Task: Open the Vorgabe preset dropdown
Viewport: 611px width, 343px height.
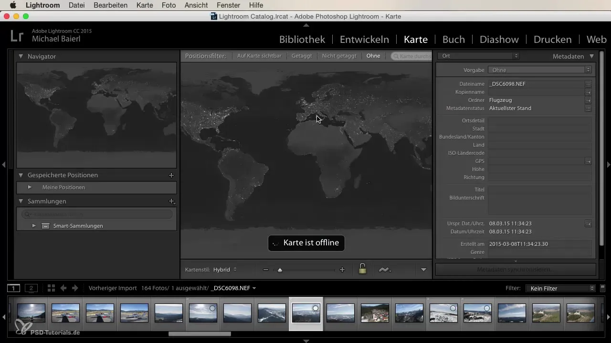Action: pos(540,70)
